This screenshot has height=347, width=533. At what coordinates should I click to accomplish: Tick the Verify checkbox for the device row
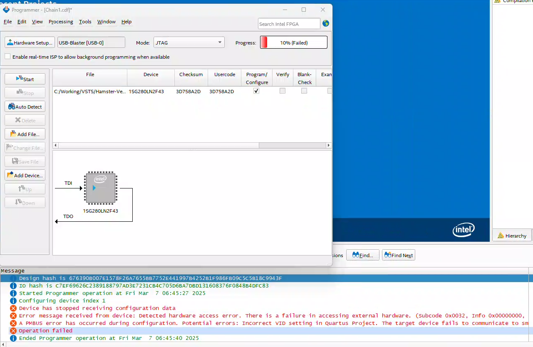pyautogui.click(x=283, y=91)
